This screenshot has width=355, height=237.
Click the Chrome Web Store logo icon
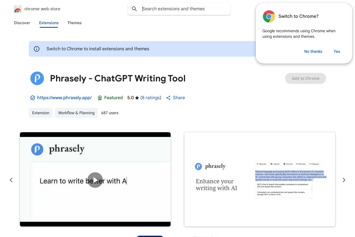pos(17,9)
